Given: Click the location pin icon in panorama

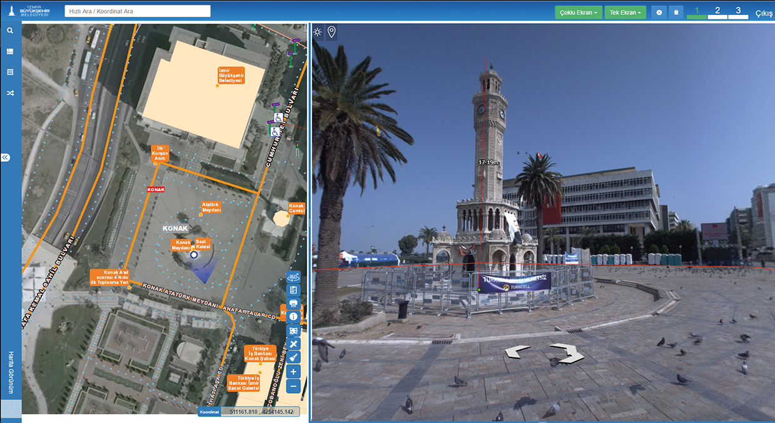Looking at the screenshot, I should click(332, 32).
